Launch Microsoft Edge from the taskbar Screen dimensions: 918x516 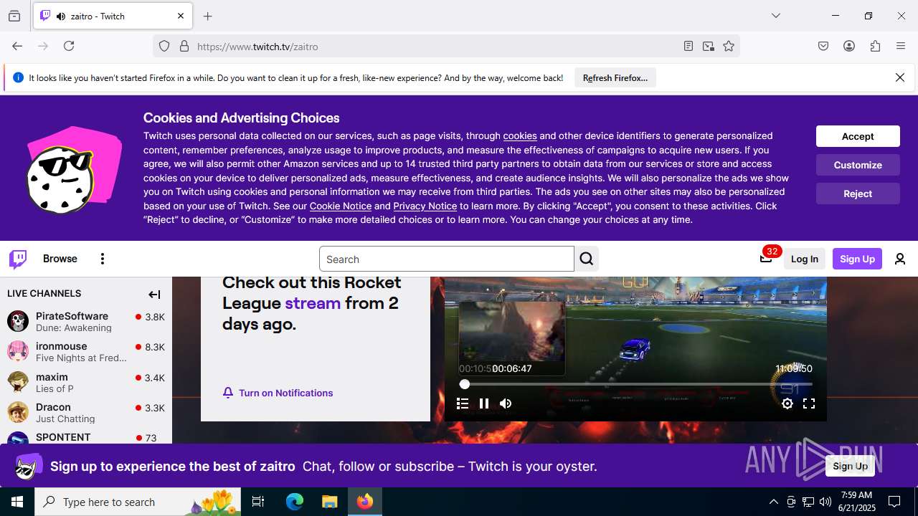(x=295, y=502)
